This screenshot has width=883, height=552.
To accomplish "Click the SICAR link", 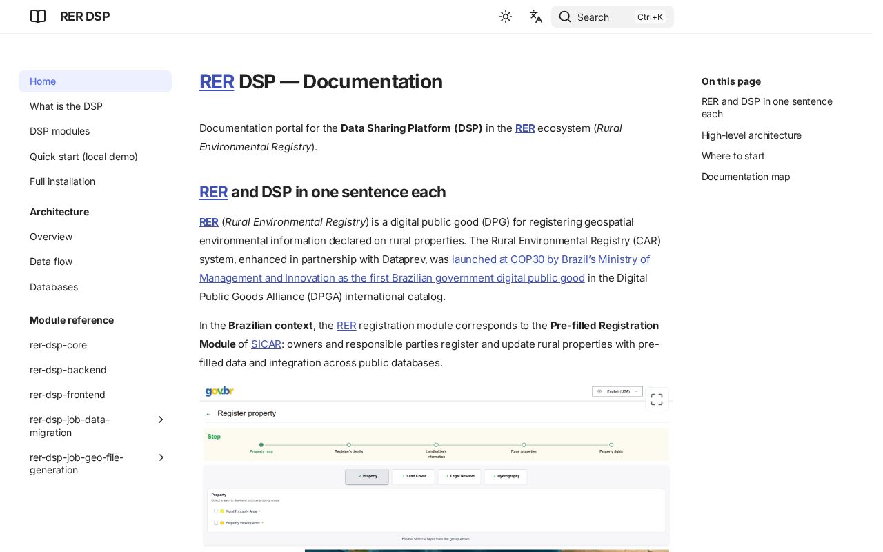I will (266, 344).
